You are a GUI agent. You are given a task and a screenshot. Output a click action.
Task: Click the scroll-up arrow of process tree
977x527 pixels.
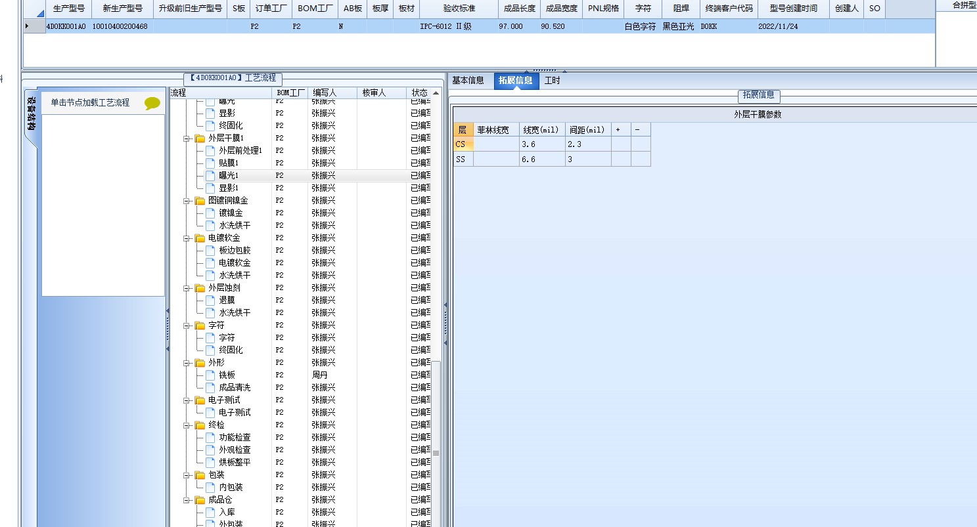[436, 93]
